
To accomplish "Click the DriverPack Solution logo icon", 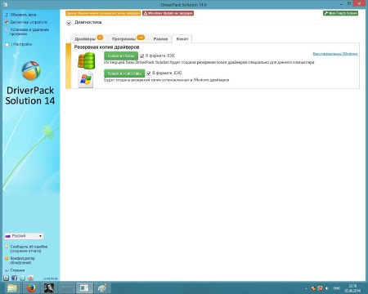I will [31, 70].
